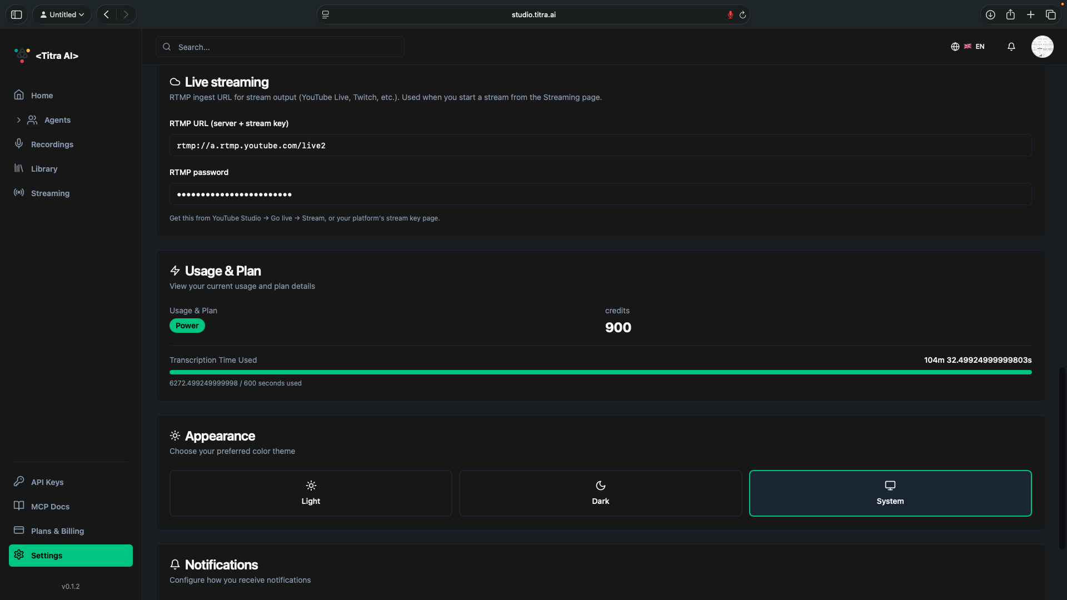Click the credits value 900
The height and width of the screenshot is (600, 1067).
click(618, 328)
